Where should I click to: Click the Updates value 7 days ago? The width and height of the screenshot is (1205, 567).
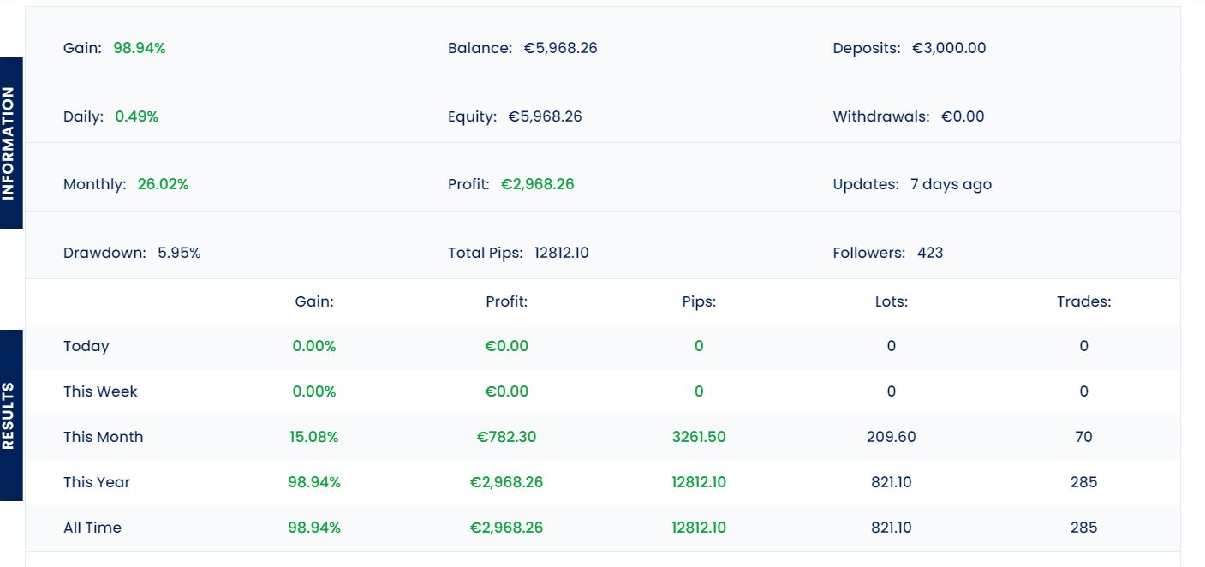(x=951, y=184)
